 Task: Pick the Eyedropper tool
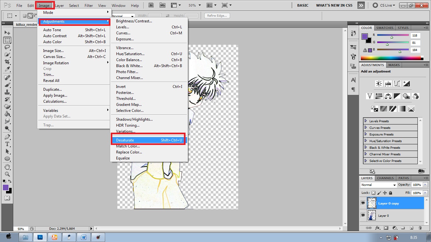tap(7, 69)
